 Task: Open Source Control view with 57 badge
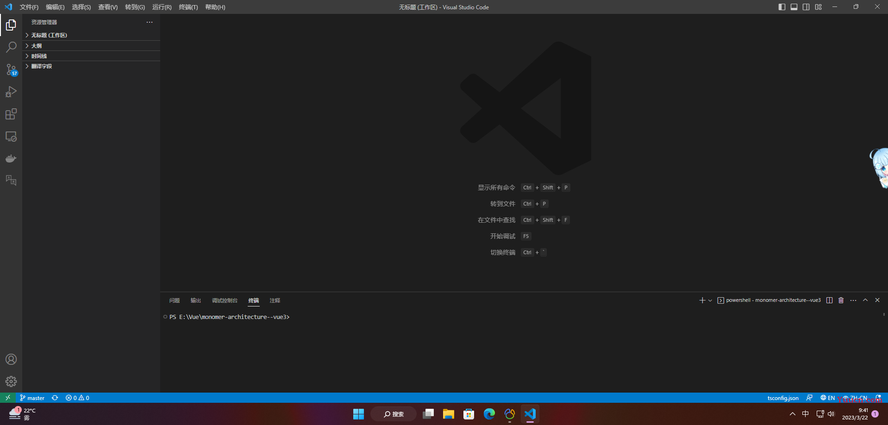11,69
